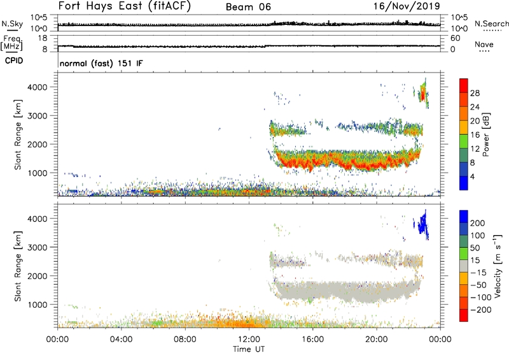The image size is (509, 353).
Task: Click the 'Beam 06' label
Action: tap(248, 7)
